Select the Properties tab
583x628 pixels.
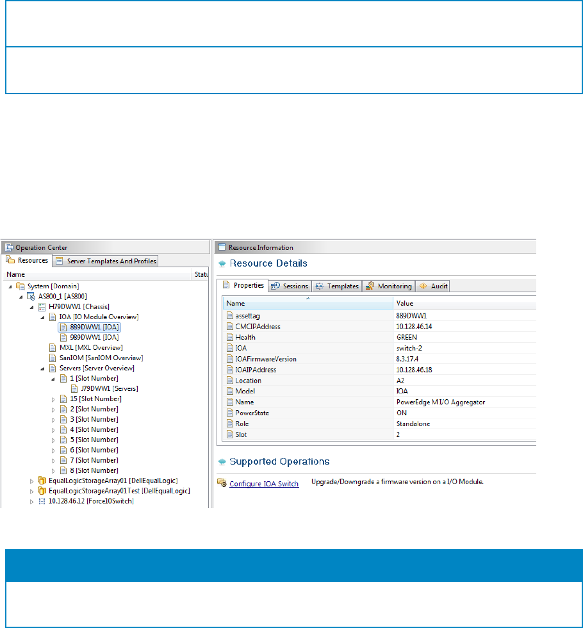coord(243,285)
